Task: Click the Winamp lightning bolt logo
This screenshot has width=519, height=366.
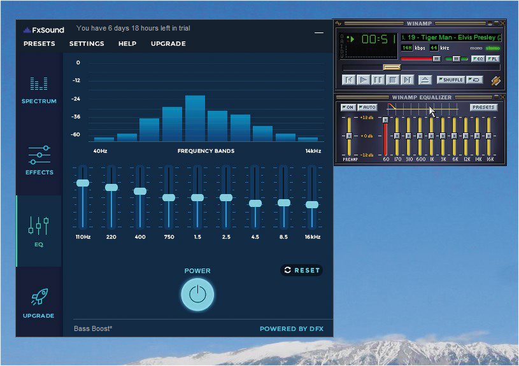Action: click(x=495, y=80)
